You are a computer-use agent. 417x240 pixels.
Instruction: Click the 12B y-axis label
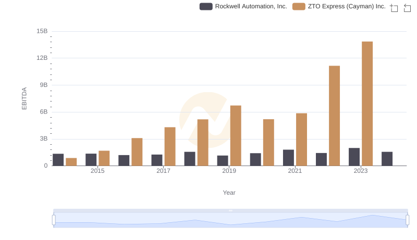42,58
